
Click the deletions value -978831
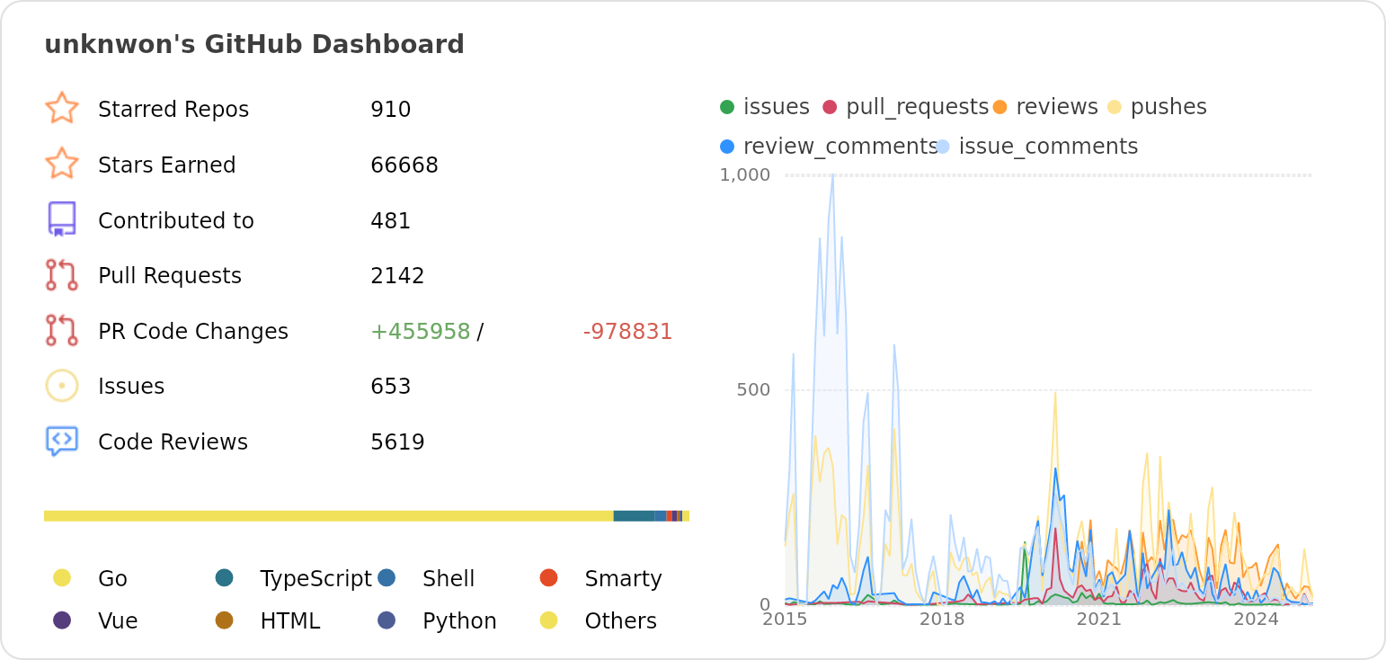628,332
